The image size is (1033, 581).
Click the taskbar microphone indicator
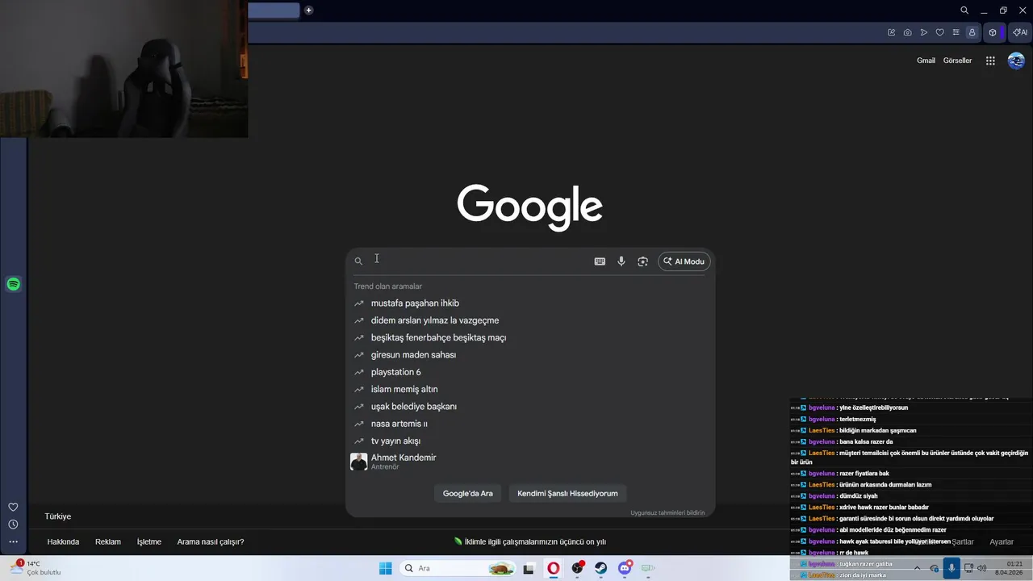coord(951,568)
